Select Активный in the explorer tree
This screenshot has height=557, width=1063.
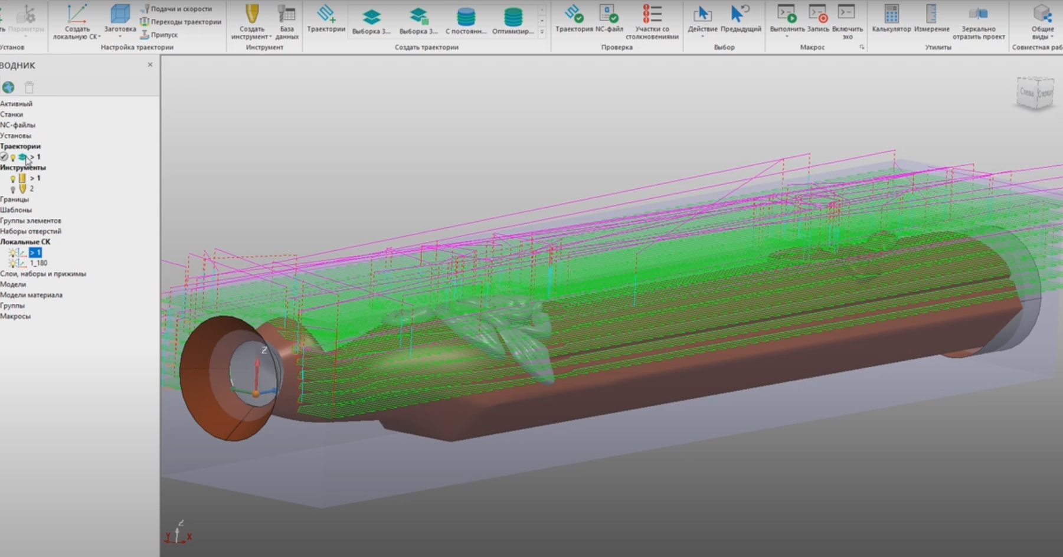pyautogui.click(x=17, y=104)
